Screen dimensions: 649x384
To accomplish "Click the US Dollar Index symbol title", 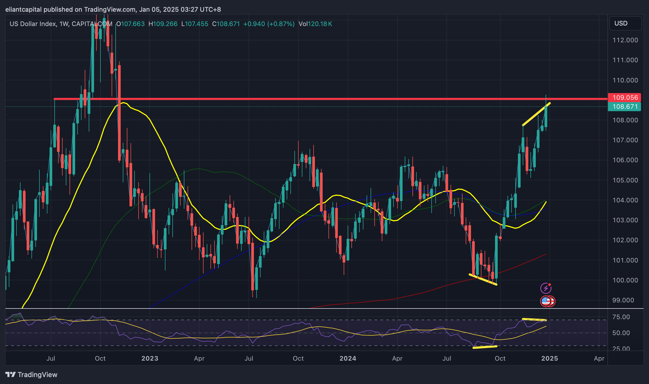I will point(33,24).
